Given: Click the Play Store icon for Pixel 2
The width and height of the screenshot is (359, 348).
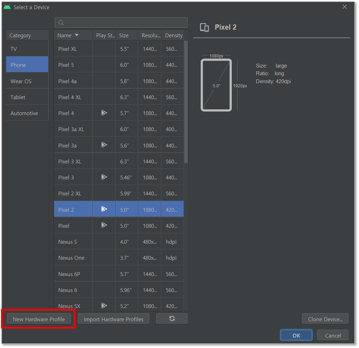Looking at the screenshot, I should coord(104,209).
